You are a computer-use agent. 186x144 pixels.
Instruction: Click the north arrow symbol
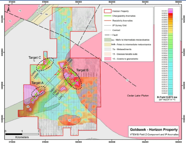[9, 8]
